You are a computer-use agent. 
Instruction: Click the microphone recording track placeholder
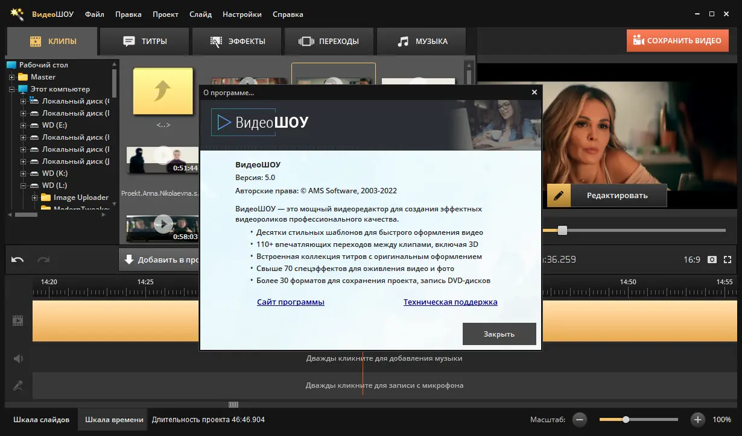coord(384,385)
